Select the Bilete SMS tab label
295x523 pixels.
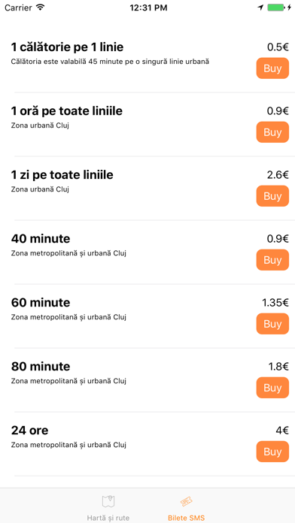(186, 518)
